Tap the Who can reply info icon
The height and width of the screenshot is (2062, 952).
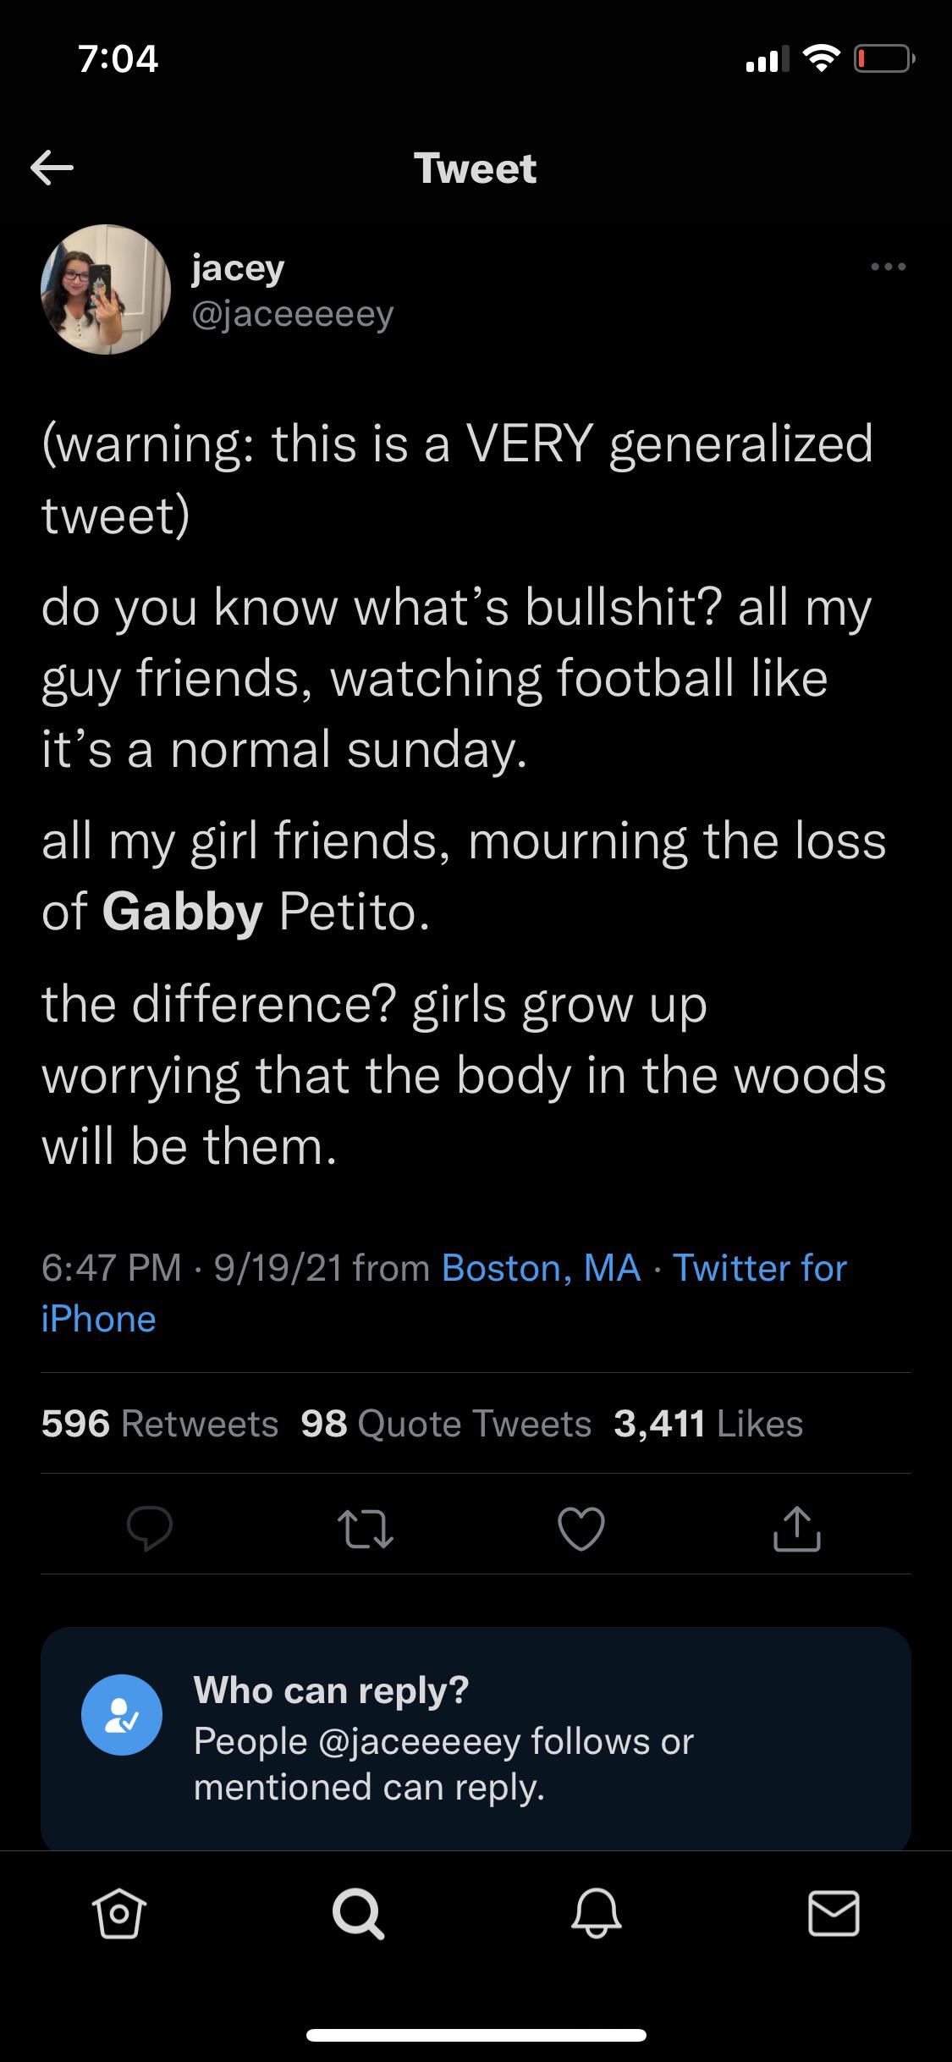(x=122, y=1715)
